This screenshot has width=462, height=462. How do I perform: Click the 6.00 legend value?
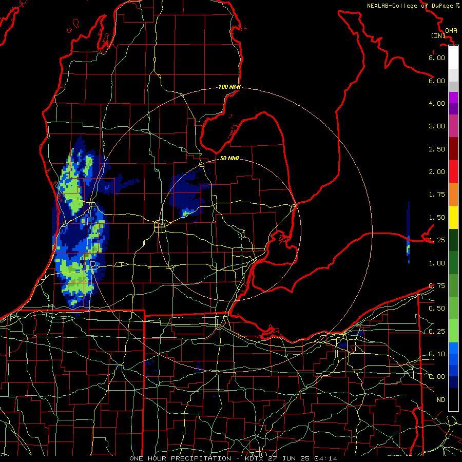coord(437,81)
